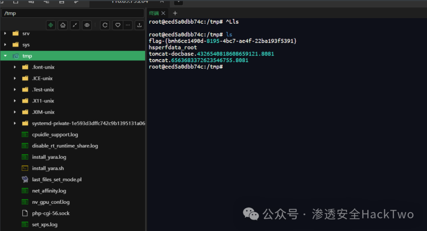Click hsperfdata_root in terminal output
Viewport: 427px width, 231px height.
[x=173, y=47]
